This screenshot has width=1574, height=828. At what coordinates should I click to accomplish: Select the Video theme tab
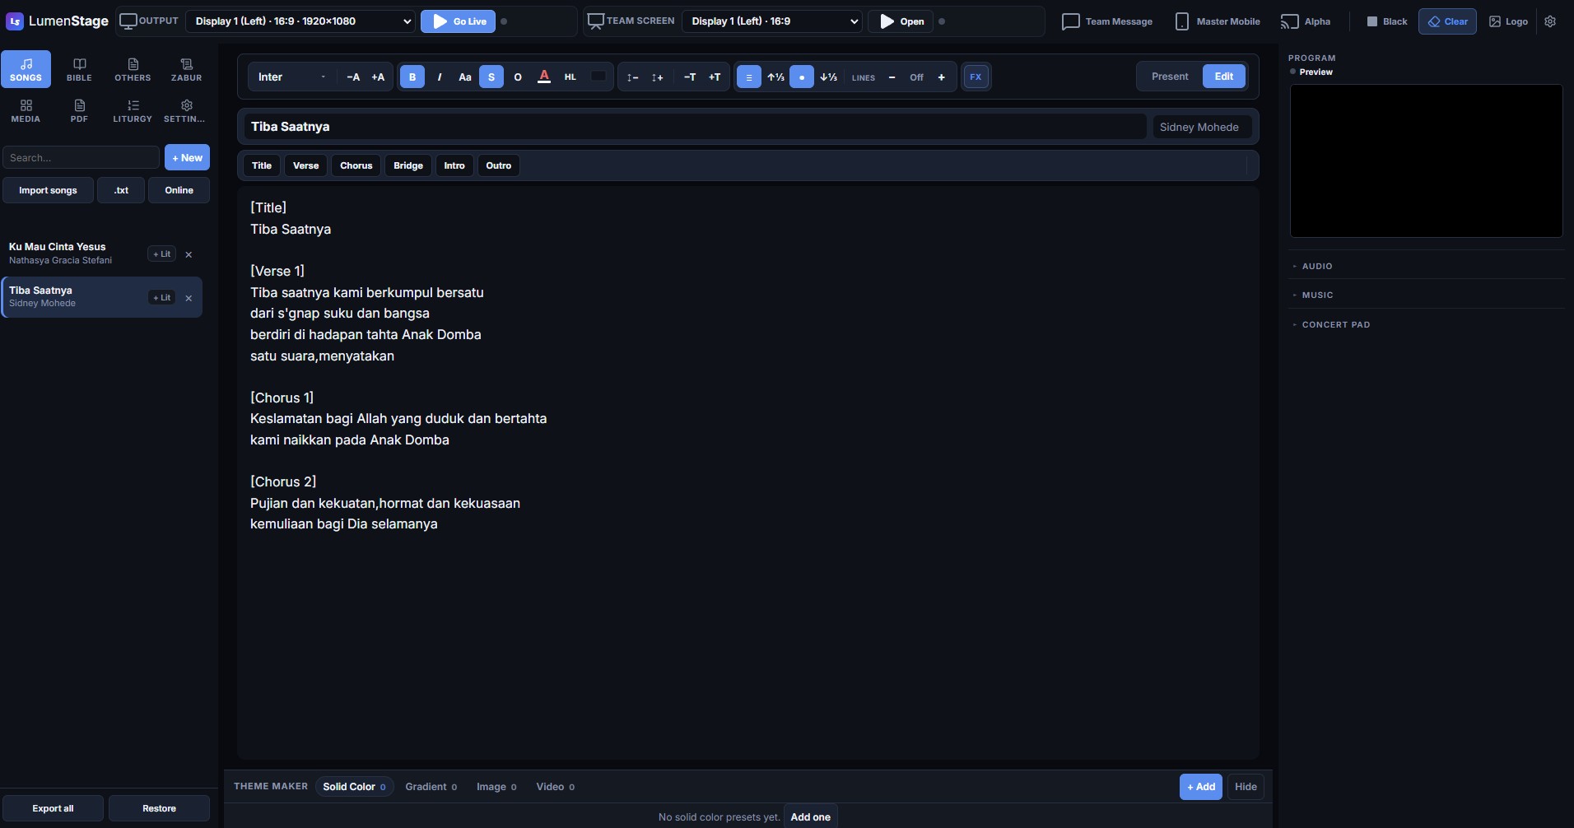coord(556,787)
